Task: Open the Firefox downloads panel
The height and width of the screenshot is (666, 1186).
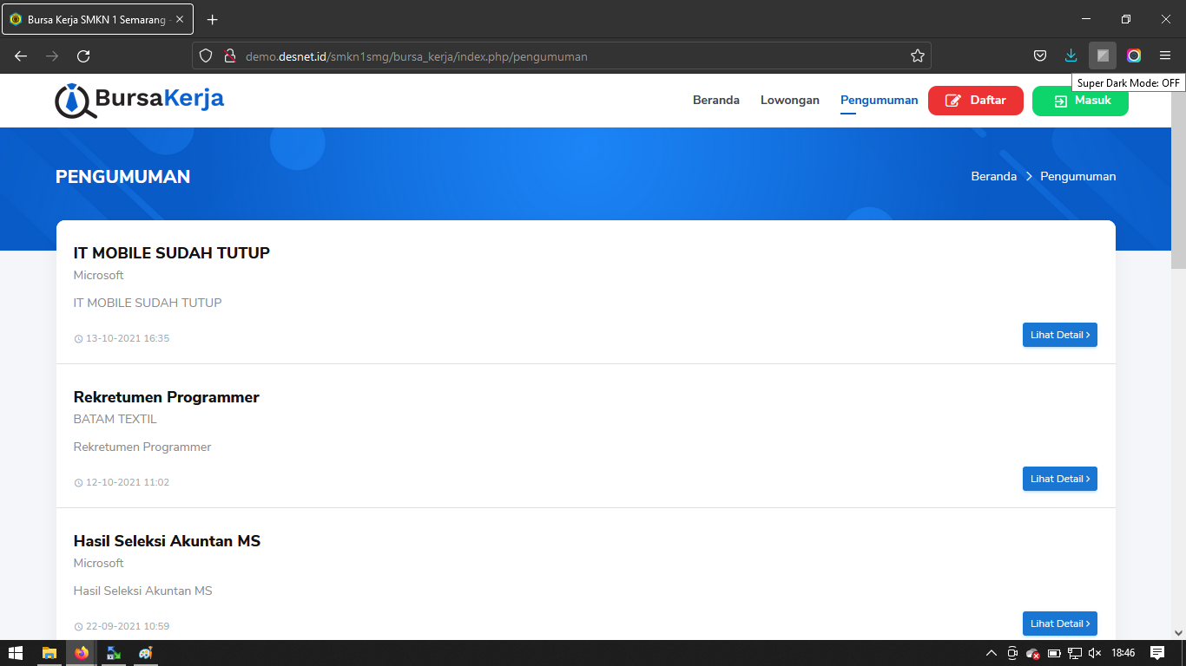Action: click(x=1071, y=56)
